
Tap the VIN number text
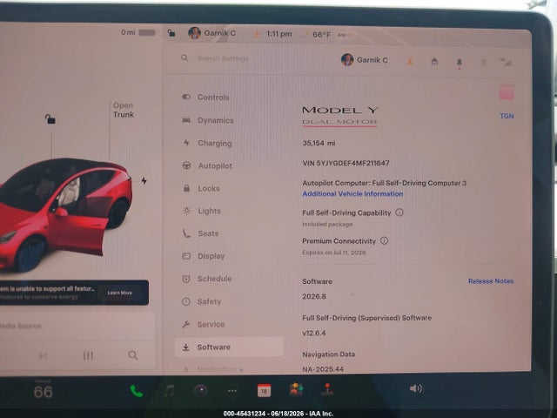pos(346,163)
